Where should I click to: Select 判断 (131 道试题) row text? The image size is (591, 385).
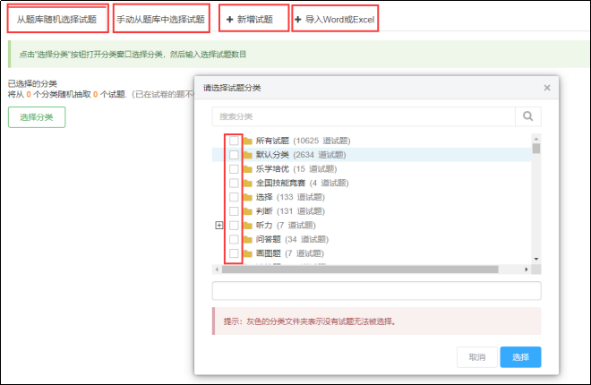click(x=290, y=211)
